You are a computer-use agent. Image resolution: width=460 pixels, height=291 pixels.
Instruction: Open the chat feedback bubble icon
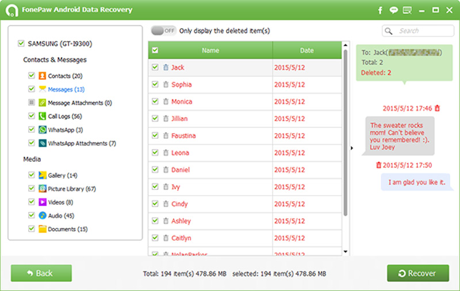393,10
